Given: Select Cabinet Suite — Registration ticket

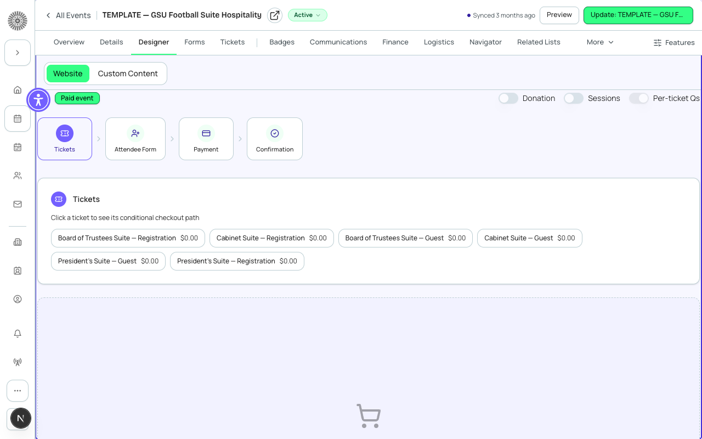Looking at the screenshot, I should (x=271, y=238).
